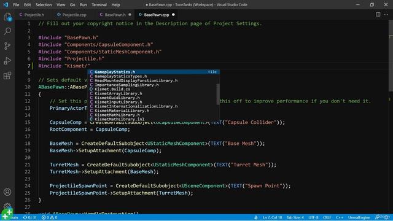This screenshot has width=393, height=221.
Task: Split the editor to the right
Action: pyautogui.click(x=378, y=15)
